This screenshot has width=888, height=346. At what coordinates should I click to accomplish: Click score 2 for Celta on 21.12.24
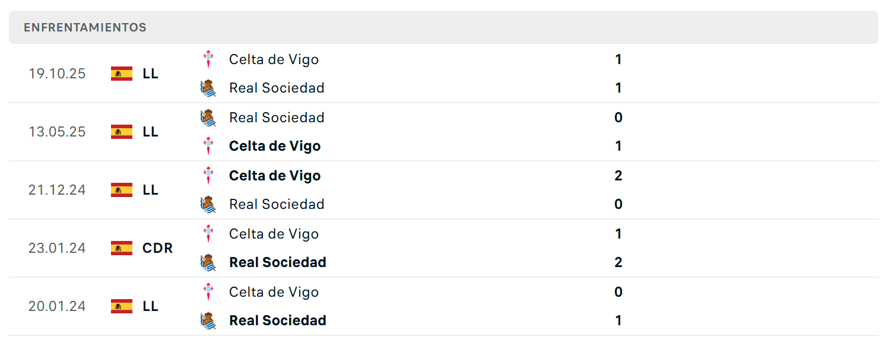click(619, 176)
